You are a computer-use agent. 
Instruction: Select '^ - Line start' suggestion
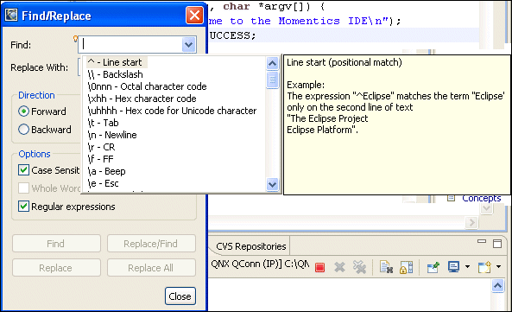tap(117, 62)
